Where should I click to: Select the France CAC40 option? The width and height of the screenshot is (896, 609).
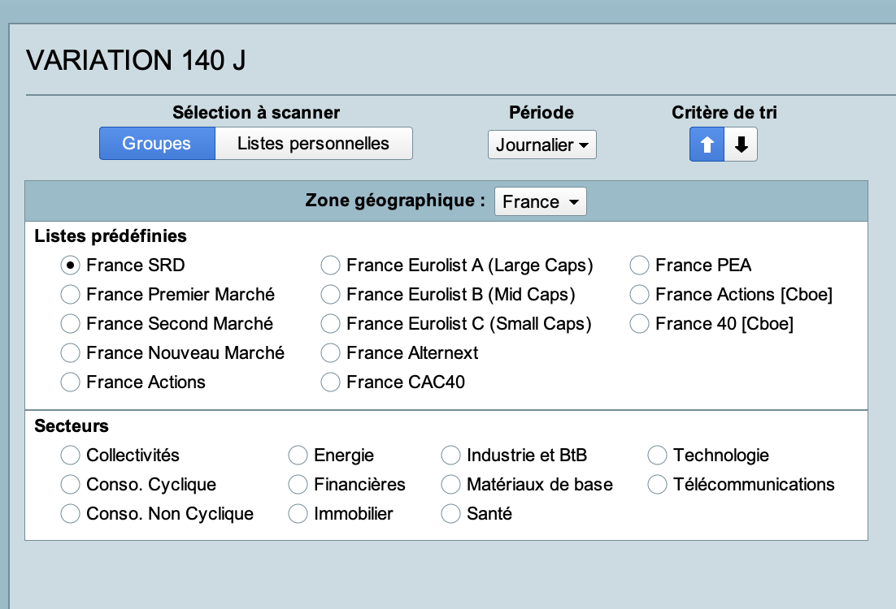click(331, 382)
